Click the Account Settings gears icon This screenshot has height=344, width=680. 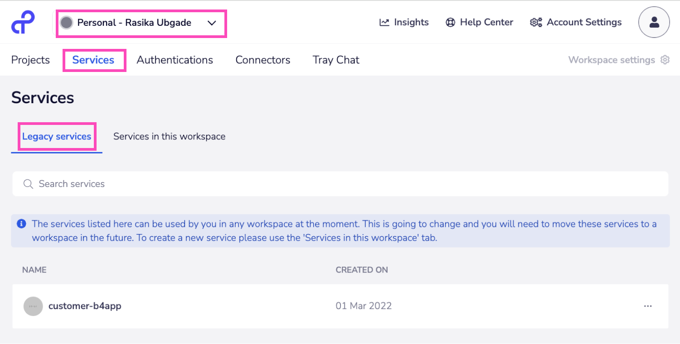click(x=536, y=22)
